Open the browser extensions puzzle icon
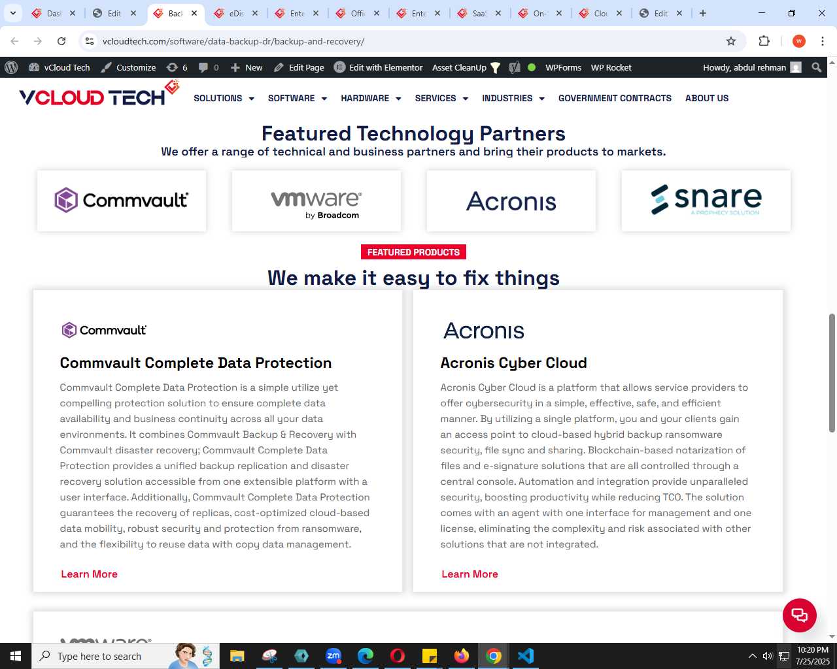Viewport: 837px width, 669px height. pos(764,41)
